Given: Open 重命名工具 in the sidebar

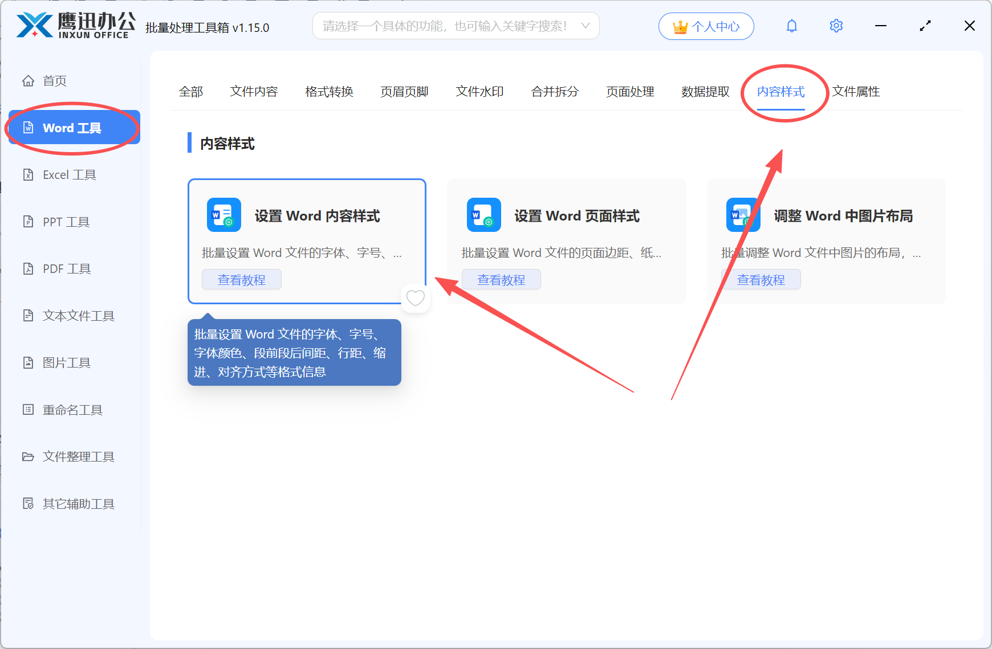Looking at the screenshot, I should (x=72, y=410).
